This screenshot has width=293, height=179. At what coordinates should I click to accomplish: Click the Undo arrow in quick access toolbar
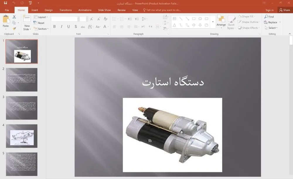pos(14,3)
